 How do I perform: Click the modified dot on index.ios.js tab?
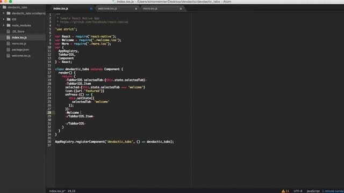[91, 9]
